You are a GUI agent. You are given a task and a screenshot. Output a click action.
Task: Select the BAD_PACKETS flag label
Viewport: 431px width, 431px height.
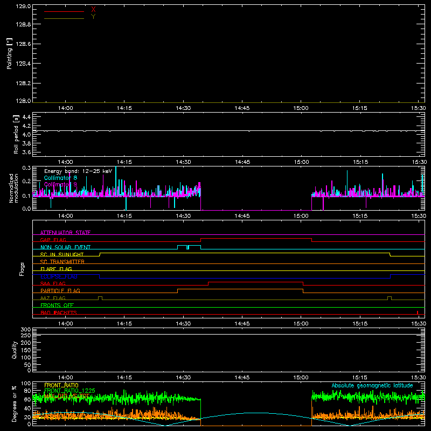pyautogui.click(x=59, y=312)
